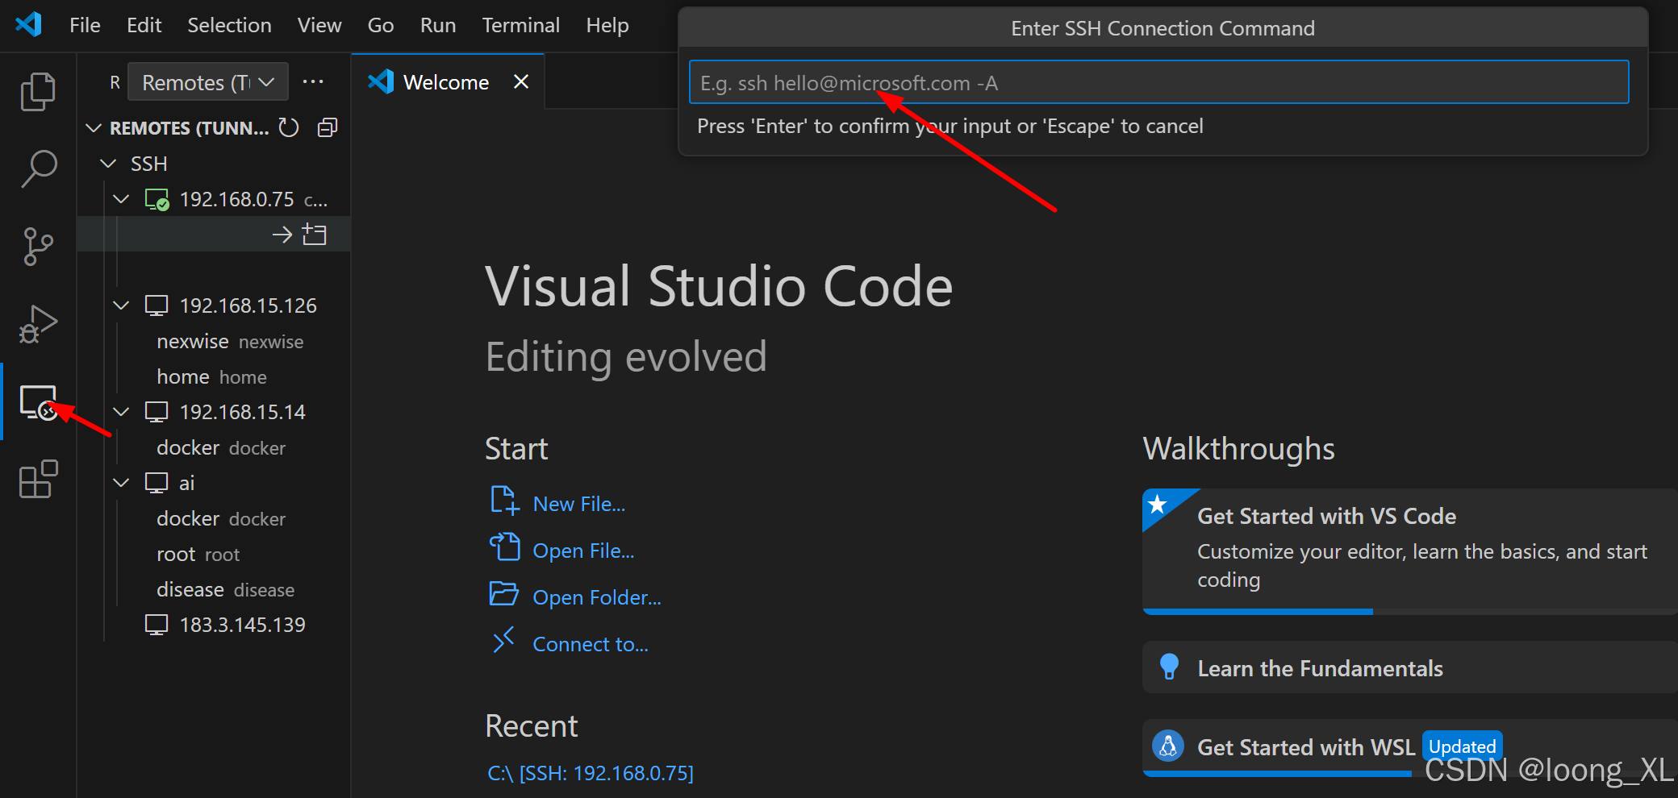Click the Get Started with VS Code progress bar

(1257, 611)
